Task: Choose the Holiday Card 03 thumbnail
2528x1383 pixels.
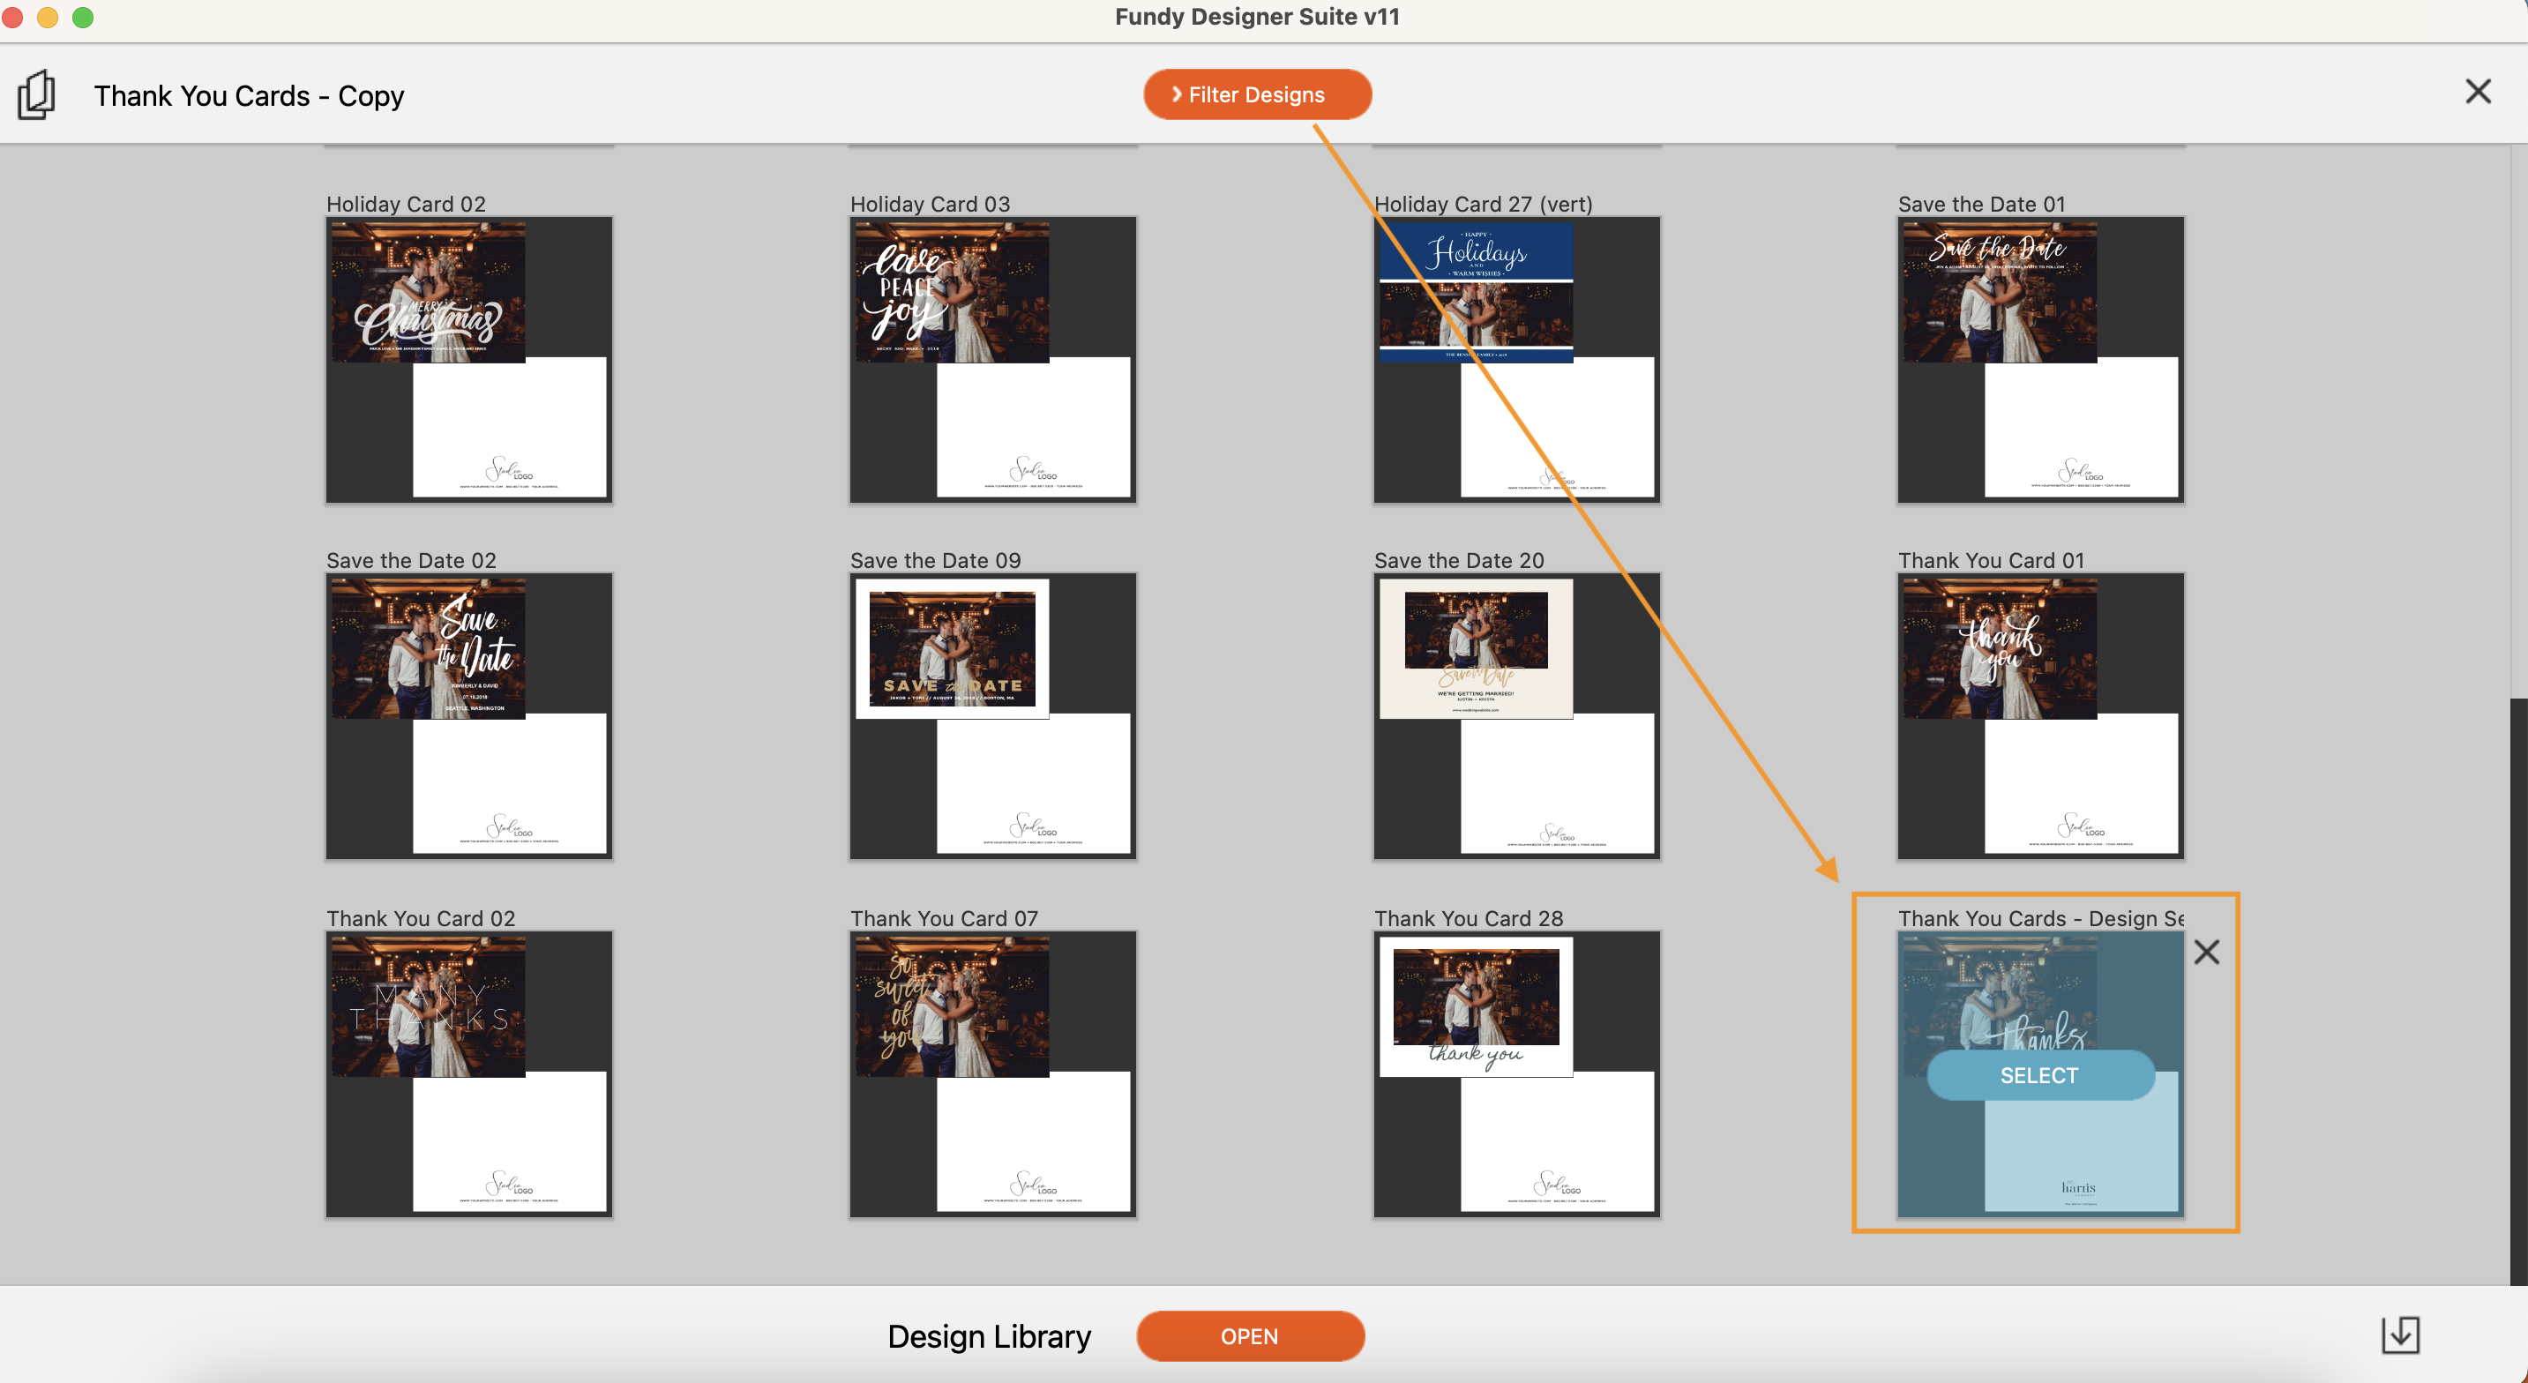Action: tap(993, 360)
